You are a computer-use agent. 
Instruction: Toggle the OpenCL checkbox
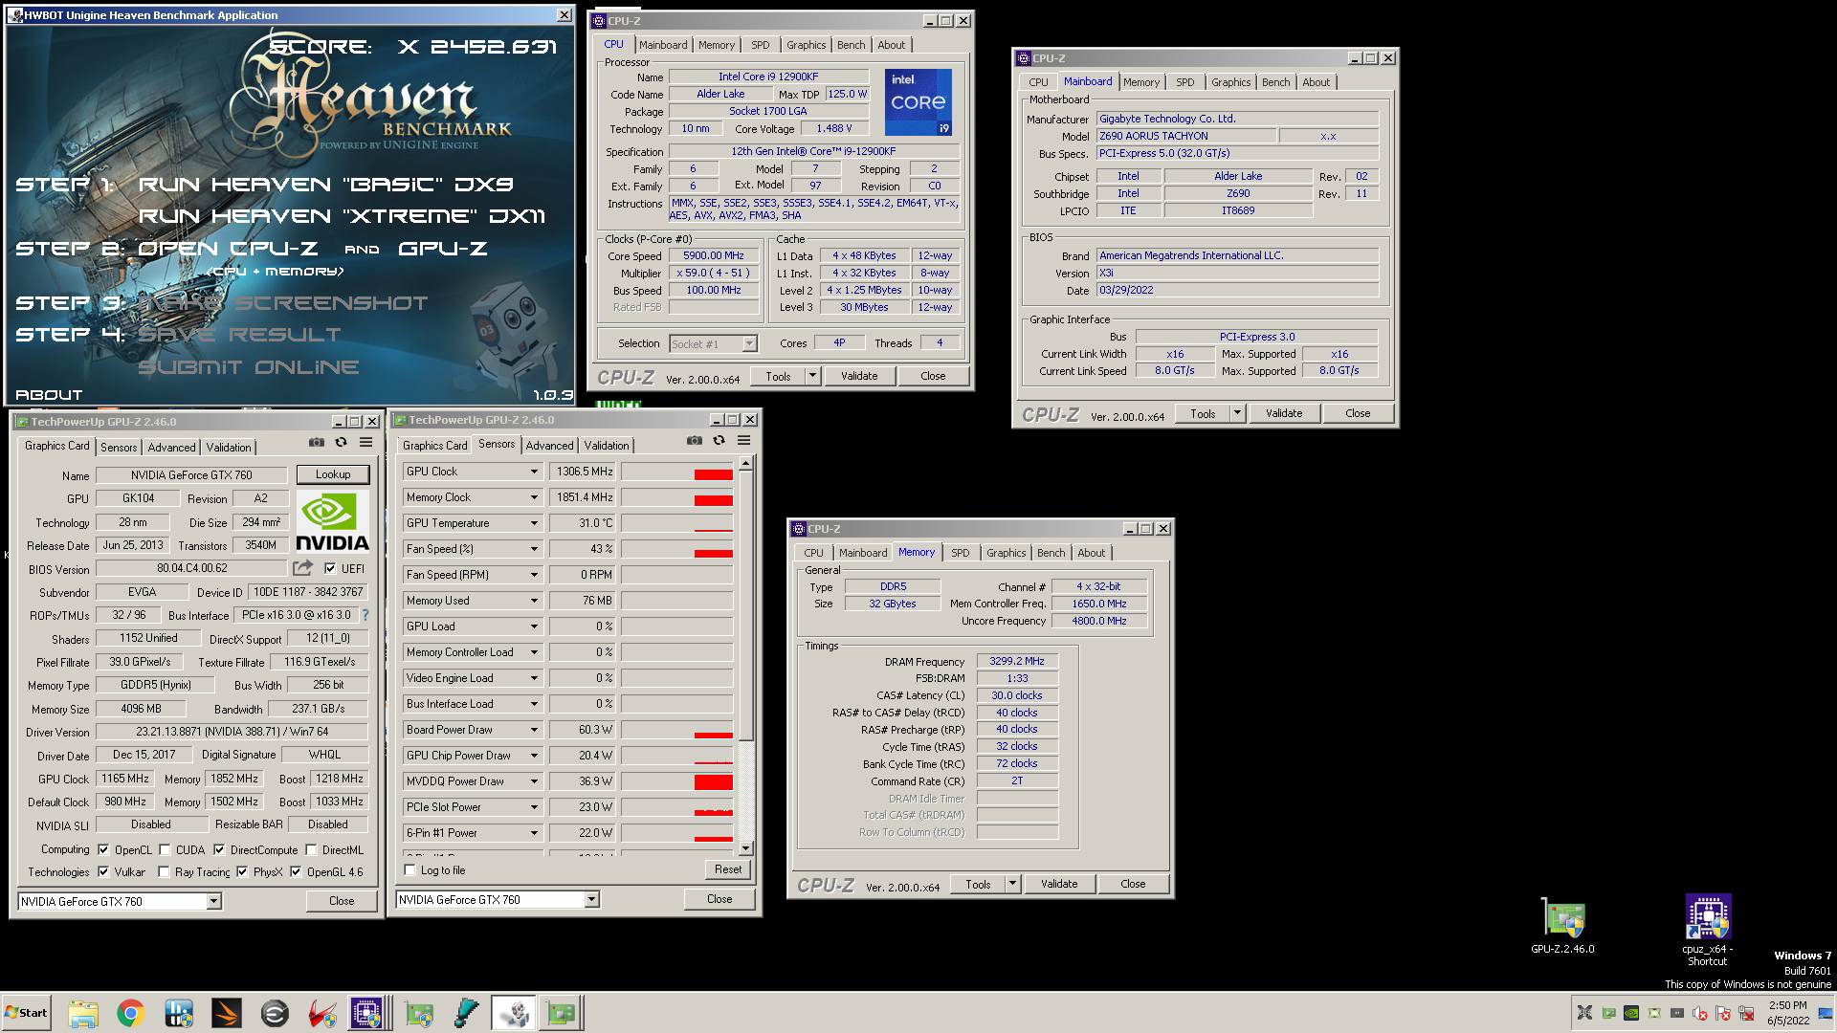tap(103, 849)
